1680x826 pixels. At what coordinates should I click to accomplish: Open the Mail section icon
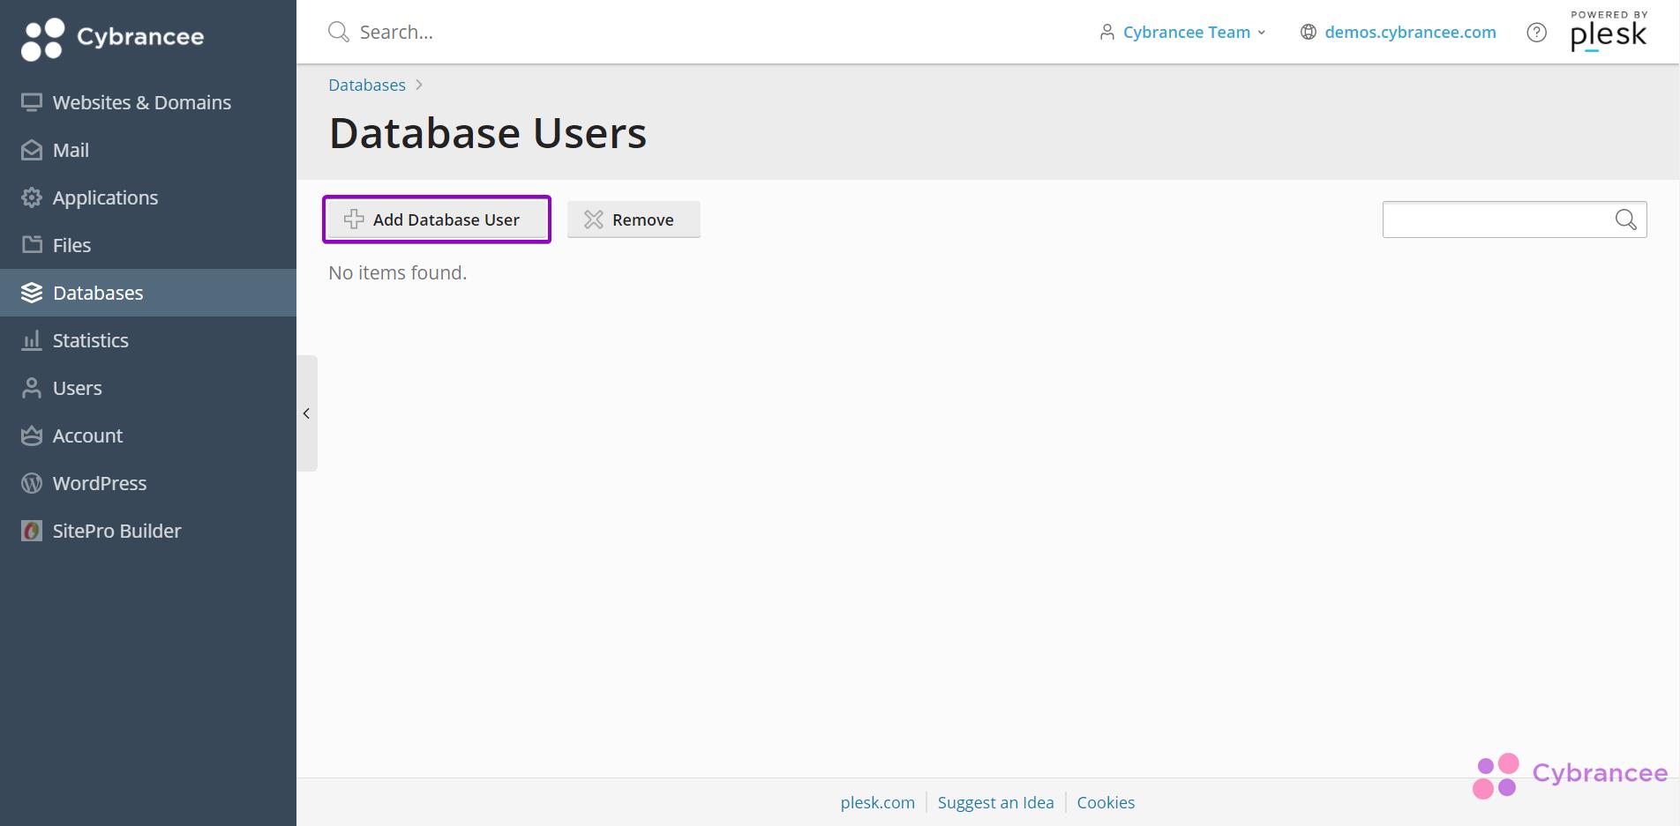coord(31,150)
